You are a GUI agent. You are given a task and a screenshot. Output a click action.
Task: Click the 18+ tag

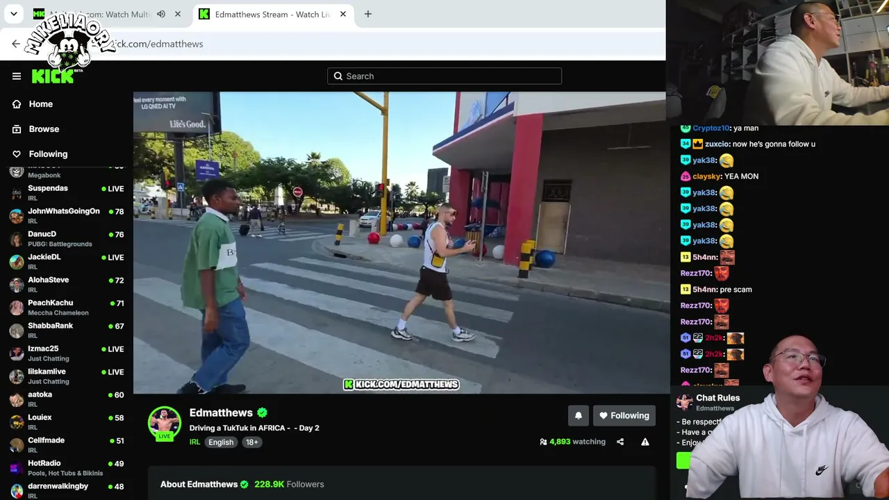251,442
